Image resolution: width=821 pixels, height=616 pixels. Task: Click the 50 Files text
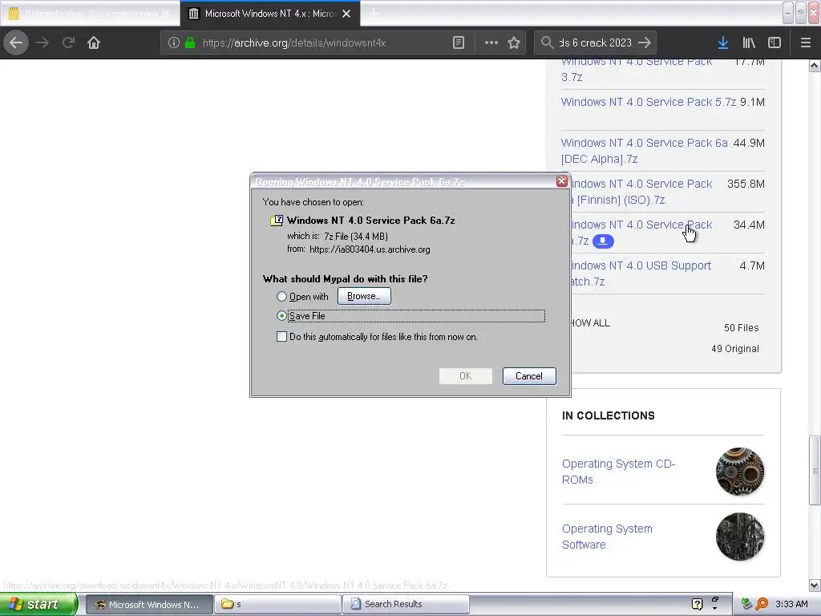742,328
